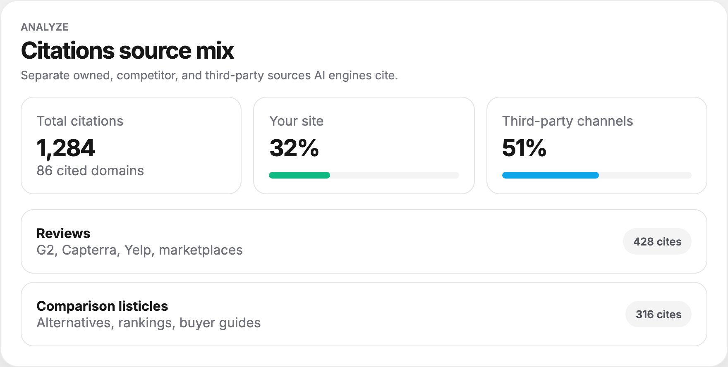Click the Comparison listicles title text
Image resolution: width=728 pixels, height=367 pixels.
pos(102,306)
